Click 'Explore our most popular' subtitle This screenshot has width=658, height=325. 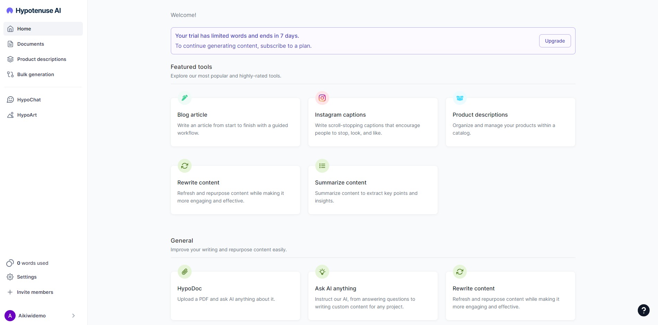coord(226,76)
